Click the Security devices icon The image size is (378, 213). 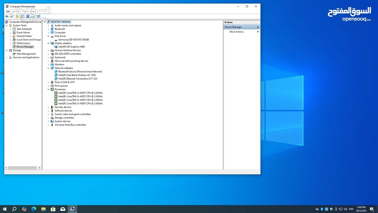(52, 107)
